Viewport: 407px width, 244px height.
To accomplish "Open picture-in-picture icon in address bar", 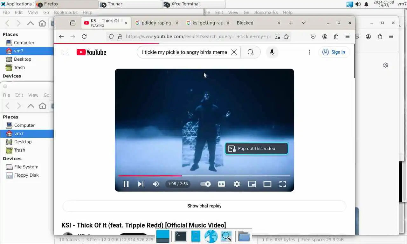I will [x=277, y=37].
